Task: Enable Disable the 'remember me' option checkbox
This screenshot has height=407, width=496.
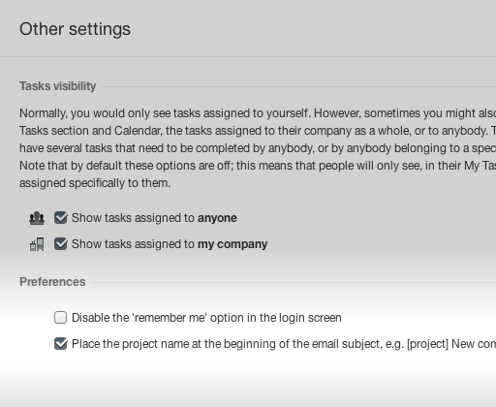Action: (x=61, y=318)
